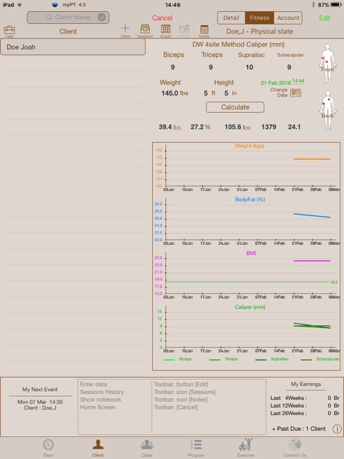This screenshot has width=344, height=459.
Task: Tap the height feet value 5
Action: coord(206,93)
